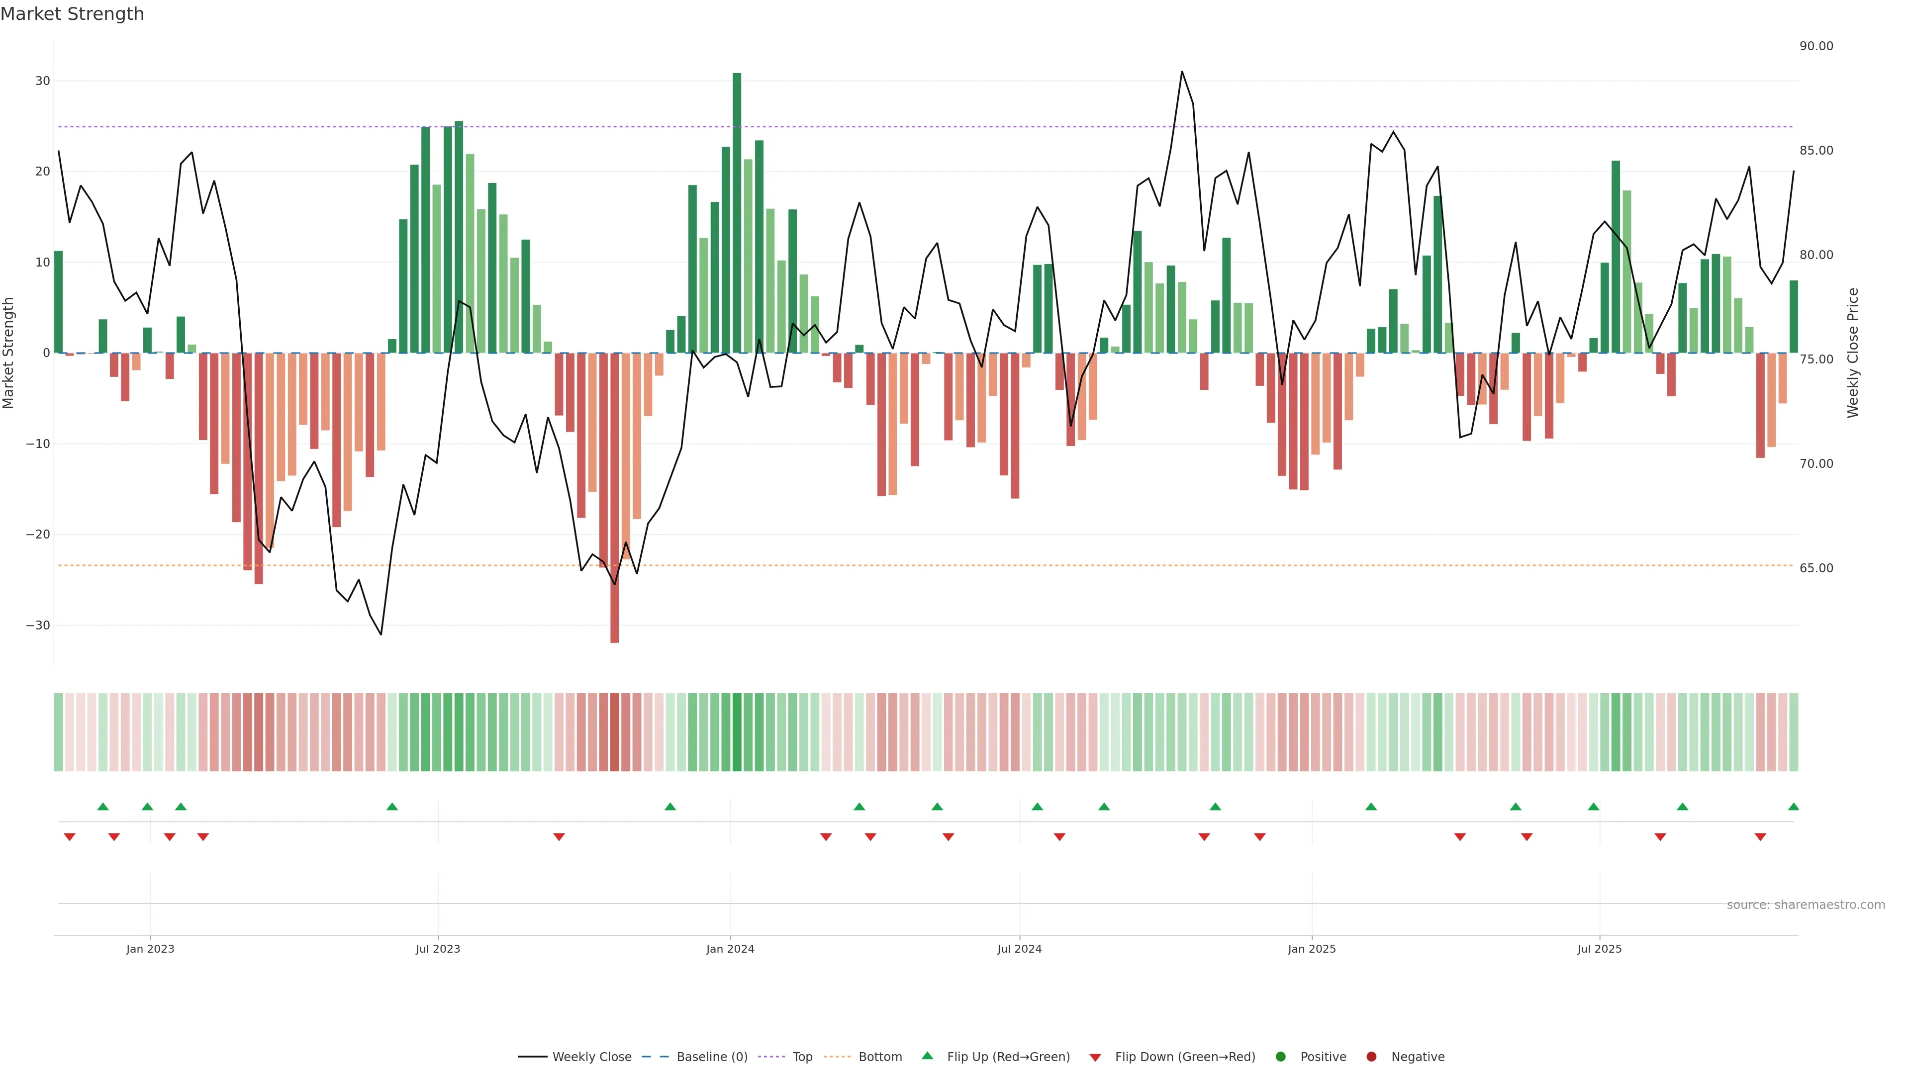The image size is (1910, 1074).
Task: Click the red Negative circle legend icon
Action: [1371, 1056]
